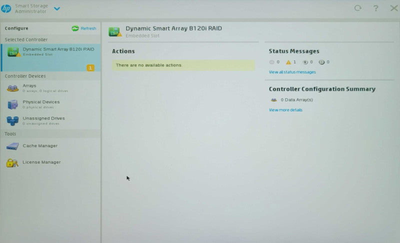Click the 'There are no available actions' message
Image resolution: width=400 pixels, height=243 pixels.
coord(183,65)
